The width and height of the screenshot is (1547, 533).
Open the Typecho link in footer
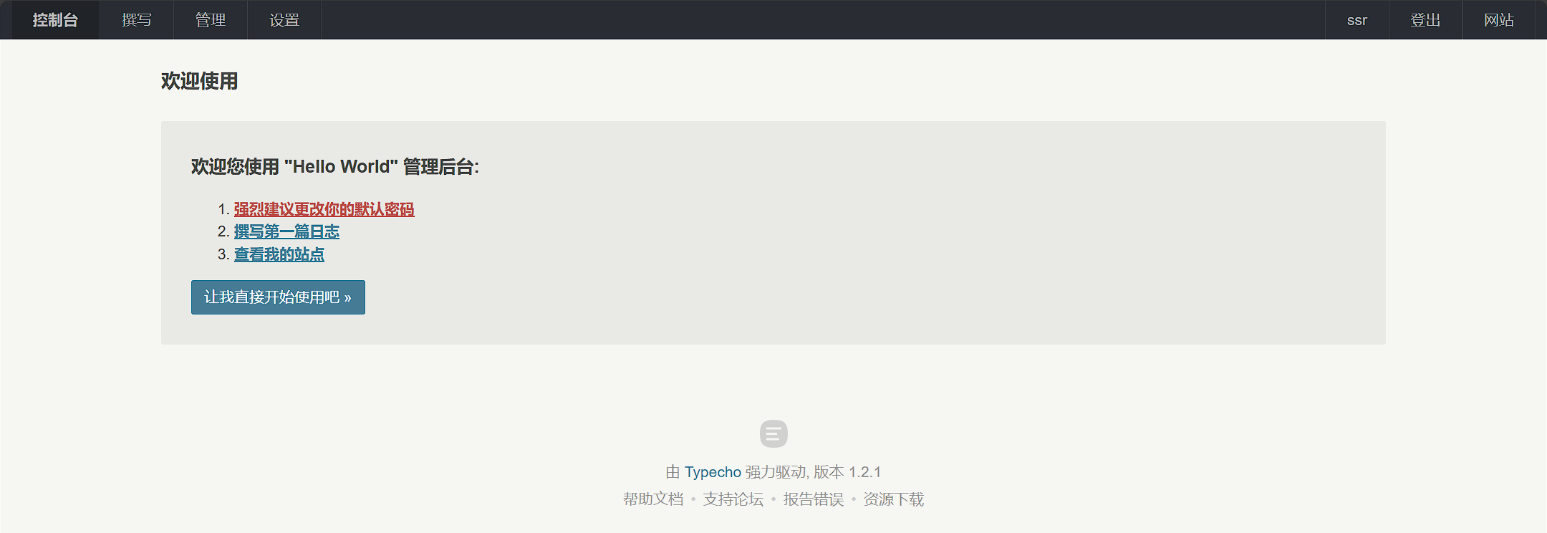713,472
